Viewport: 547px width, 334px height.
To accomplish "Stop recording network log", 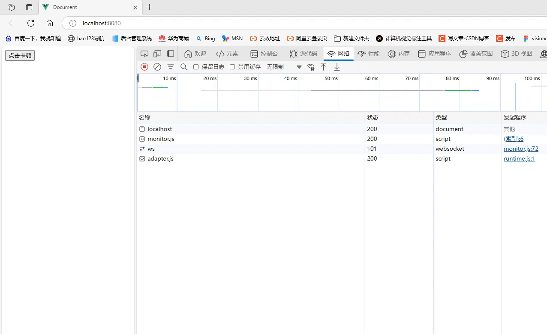I will [144, 67].
